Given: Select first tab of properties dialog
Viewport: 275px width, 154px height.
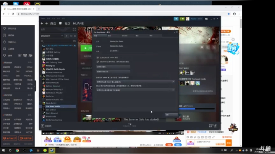Looking at the screenshot, I should click(100, 36).
